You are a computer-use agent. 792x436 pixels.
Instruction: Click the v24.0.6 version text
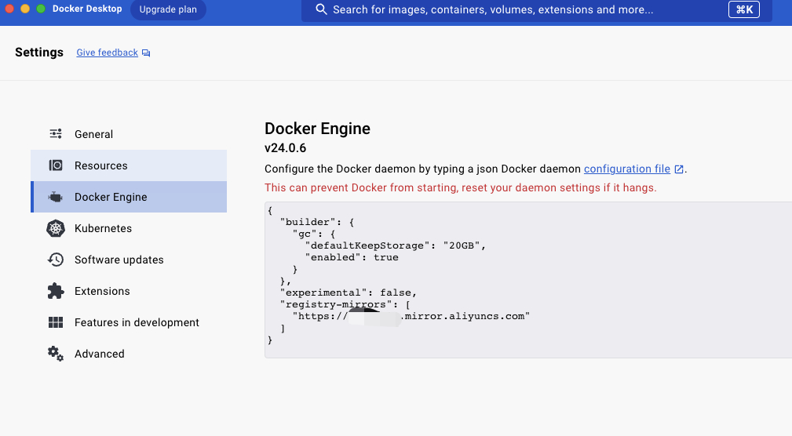click(286, 148)
